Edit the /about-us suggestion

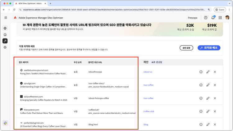point(208,72)
